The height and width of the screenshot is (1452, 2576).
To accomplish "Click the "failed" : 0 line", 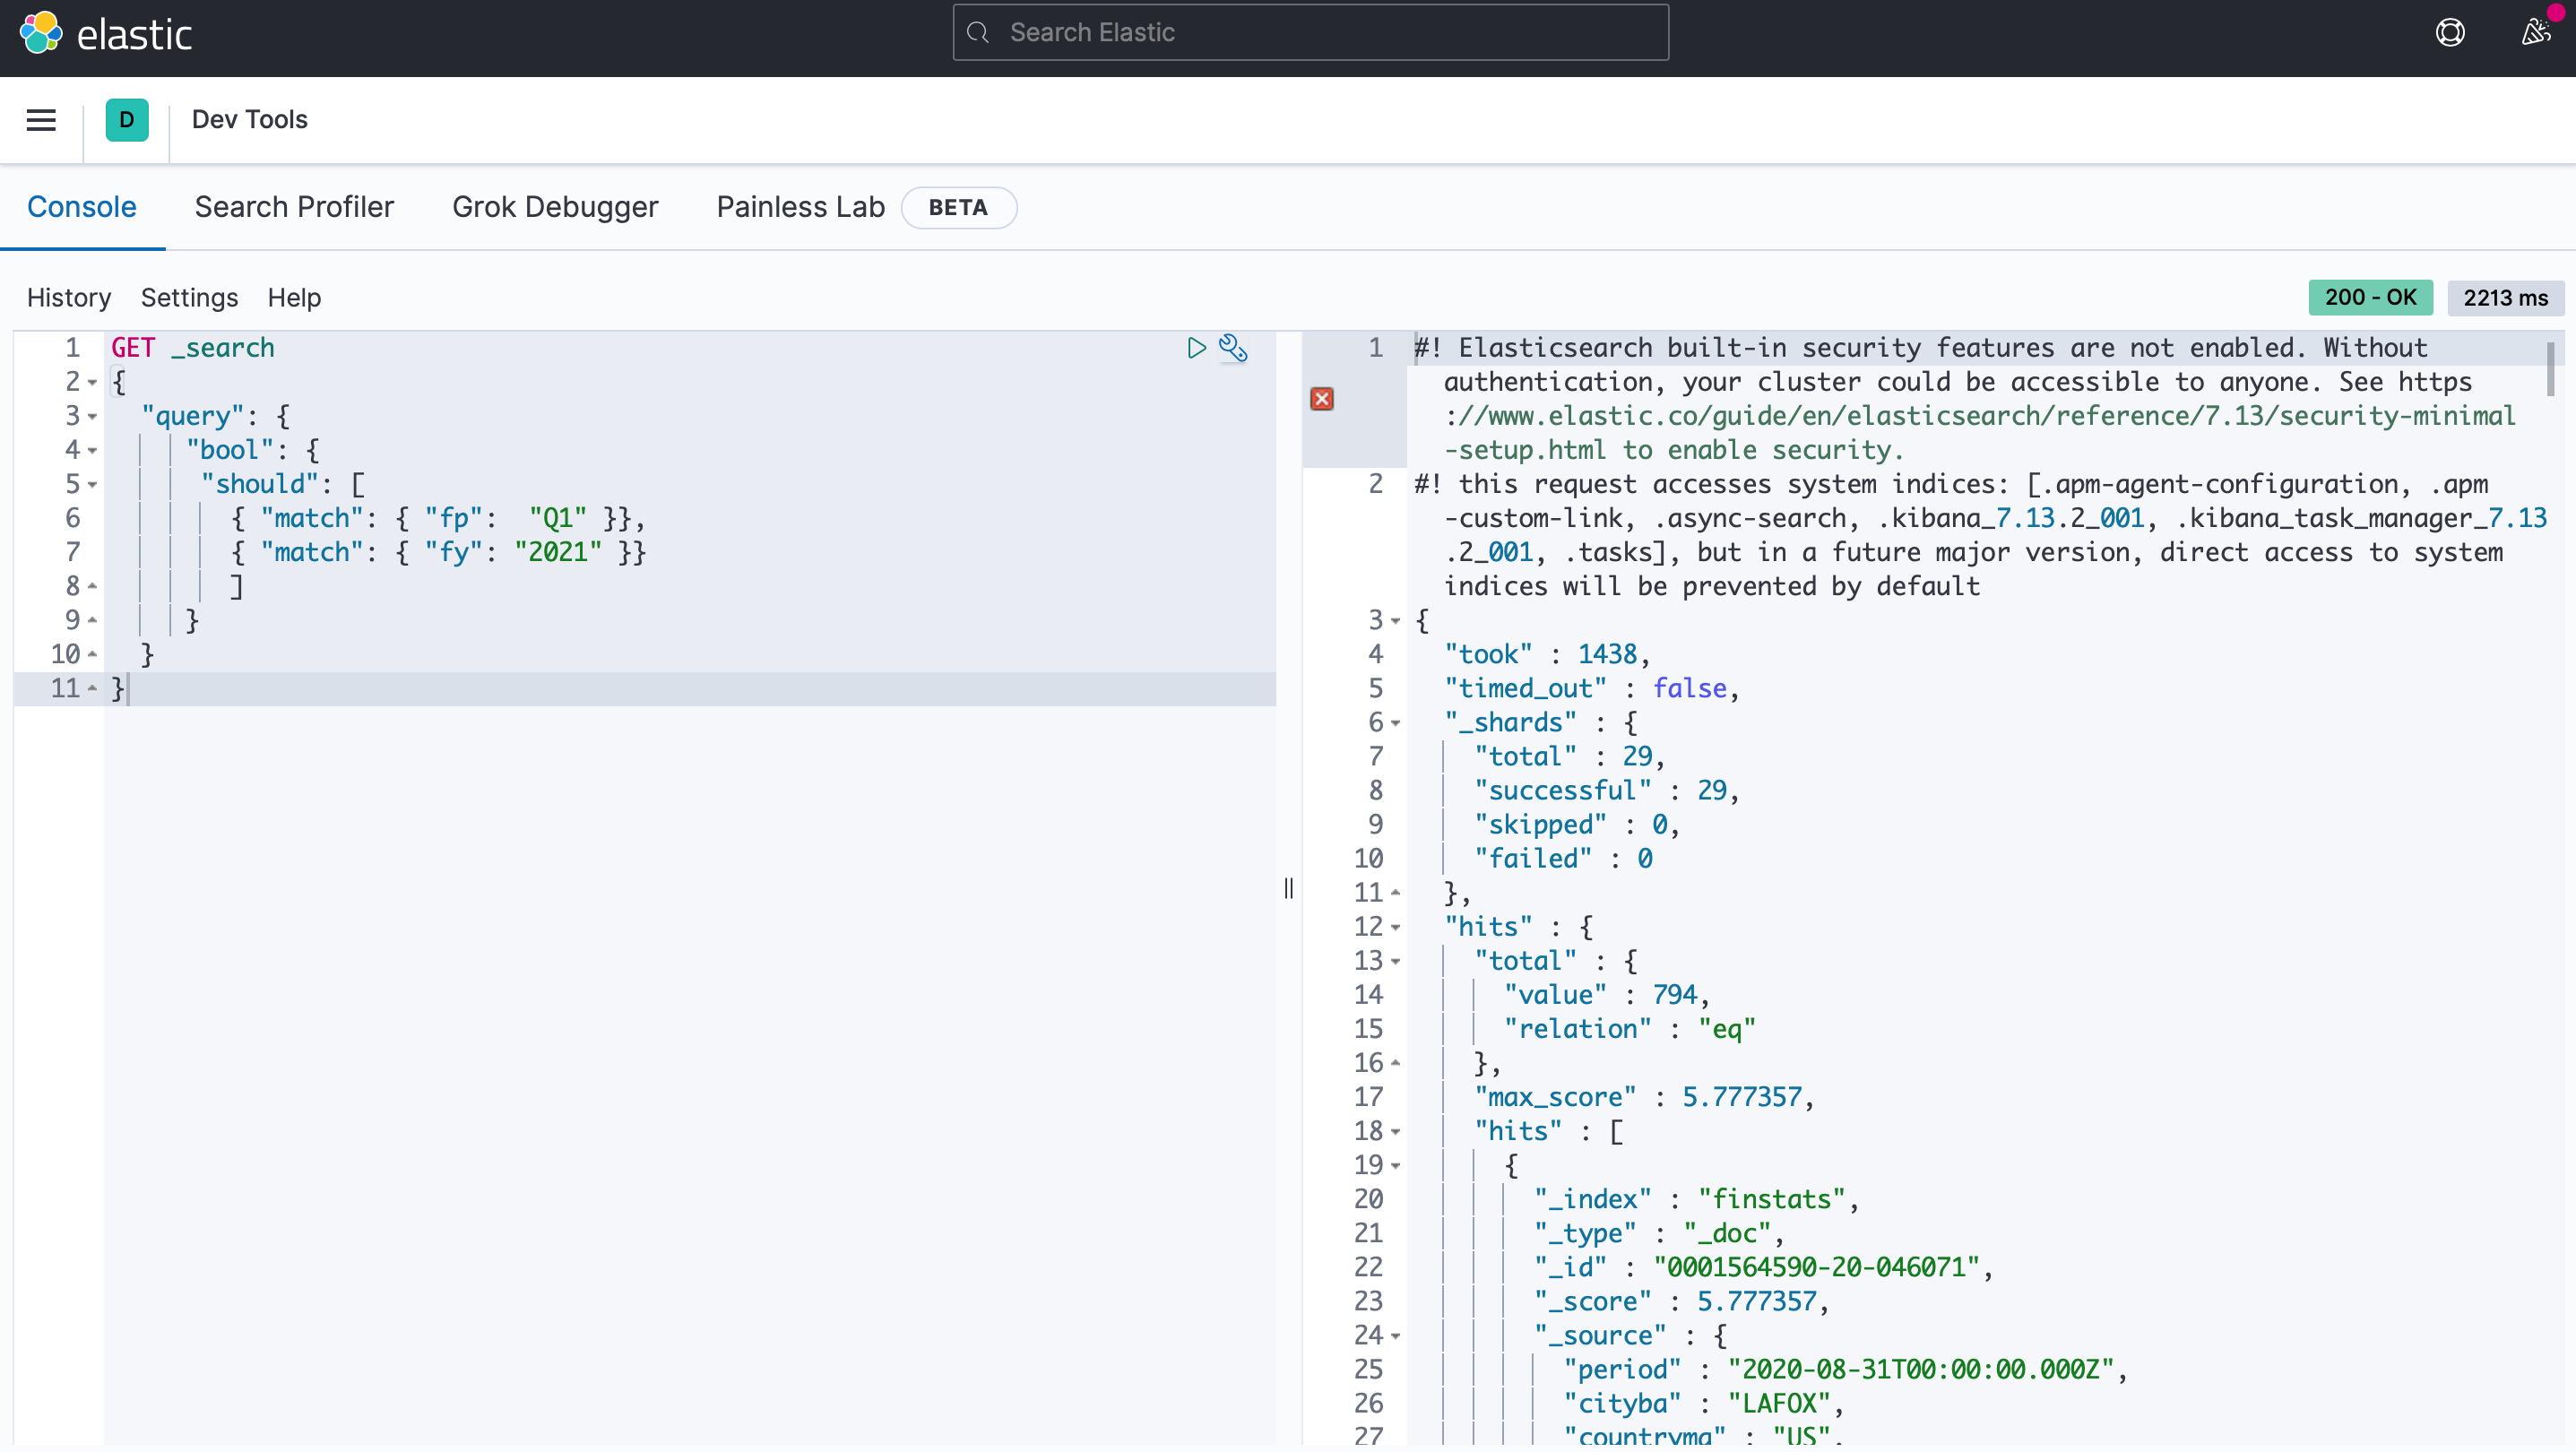I will pos(1562,858).
